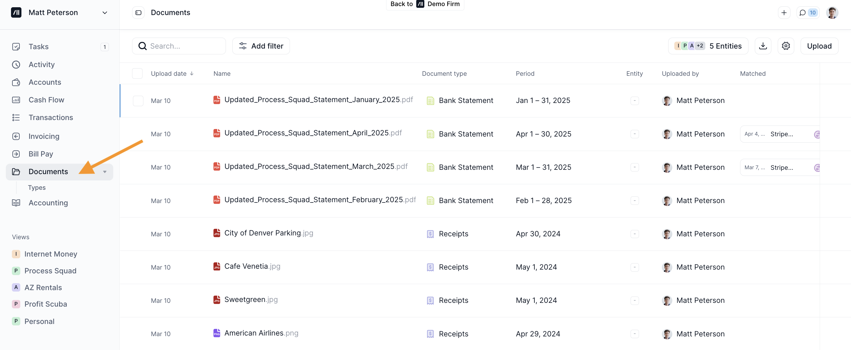Open the Cash Flow section in sidebar
The width and height of the screenshot is (851, 350).
(46, 100)
